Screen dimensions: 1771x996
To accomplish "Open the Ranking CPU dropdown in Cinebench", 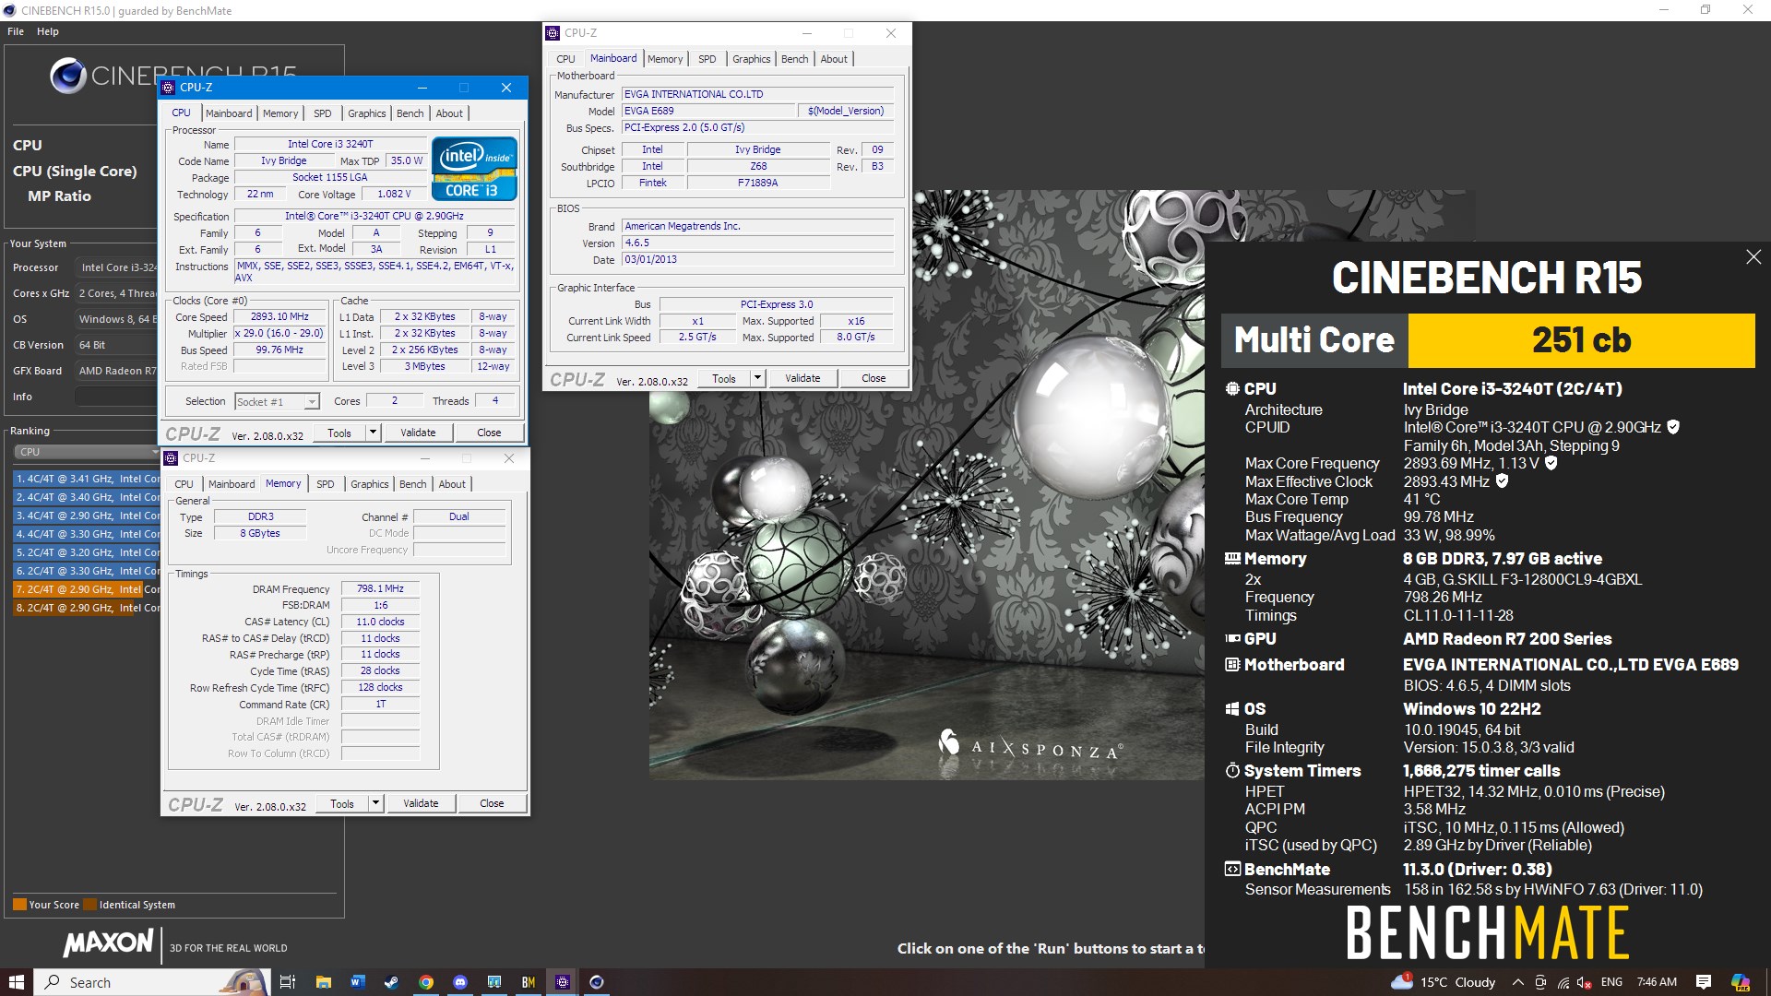I will pyautogui.click(x=87, y=452).
